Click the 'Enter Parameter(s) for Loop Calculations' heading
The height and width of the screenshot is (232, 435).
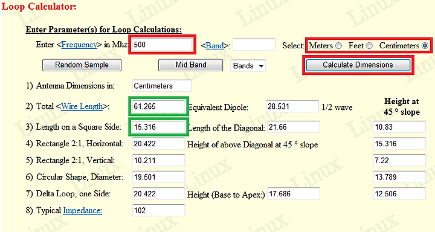(104, 30)
